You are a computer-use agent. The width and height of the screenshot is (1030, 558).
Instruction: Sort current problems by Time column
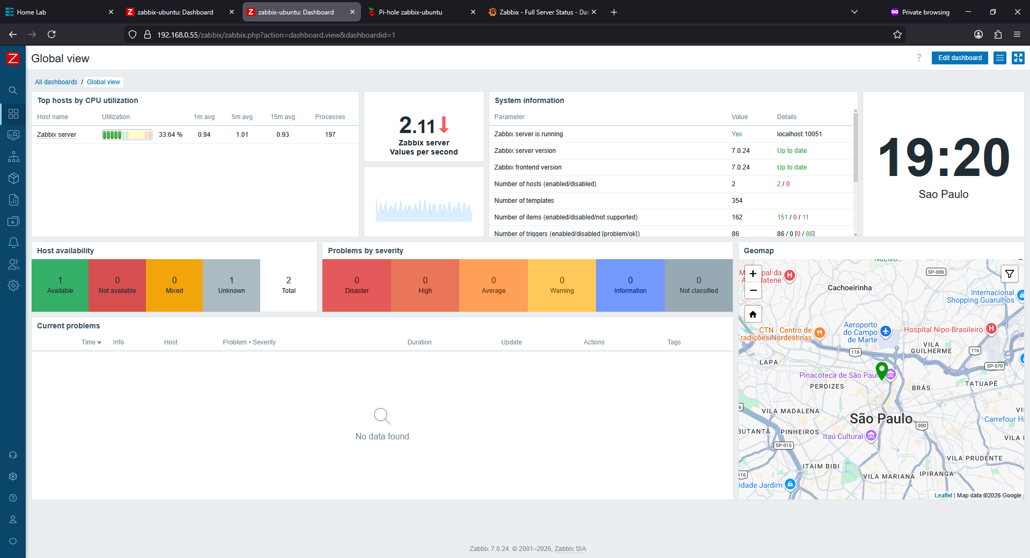pos(91,342)
